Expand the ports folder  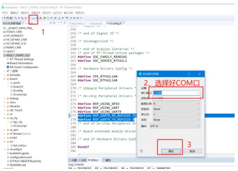tap(8, 83)
